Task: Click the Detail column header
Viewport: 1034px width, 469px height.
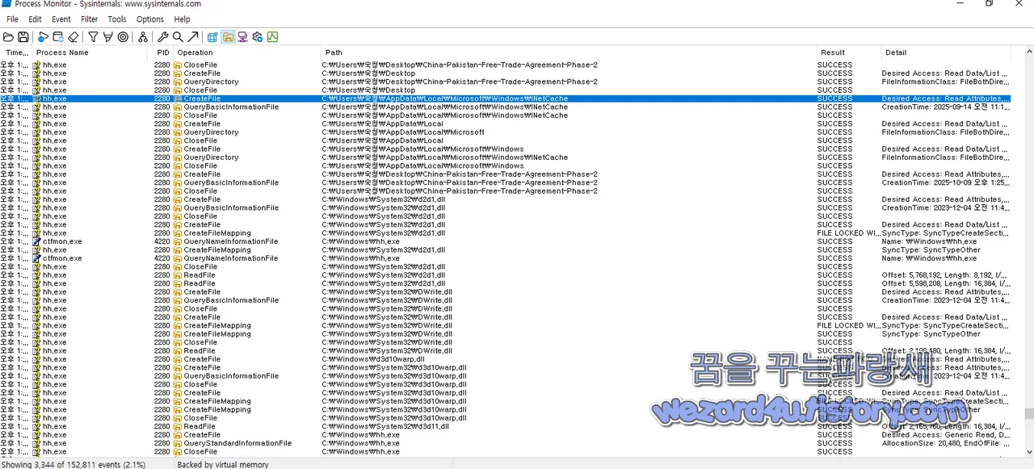Action: 947,52
